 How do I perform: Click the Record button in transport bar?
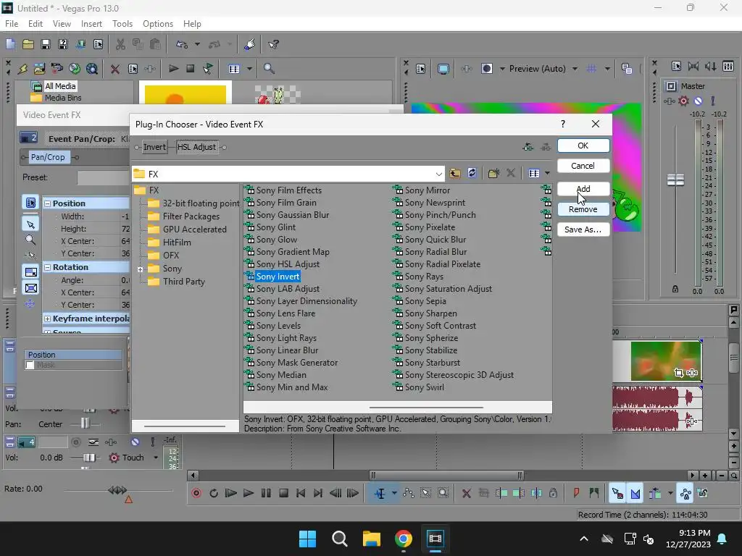click(x=196, y=494)
